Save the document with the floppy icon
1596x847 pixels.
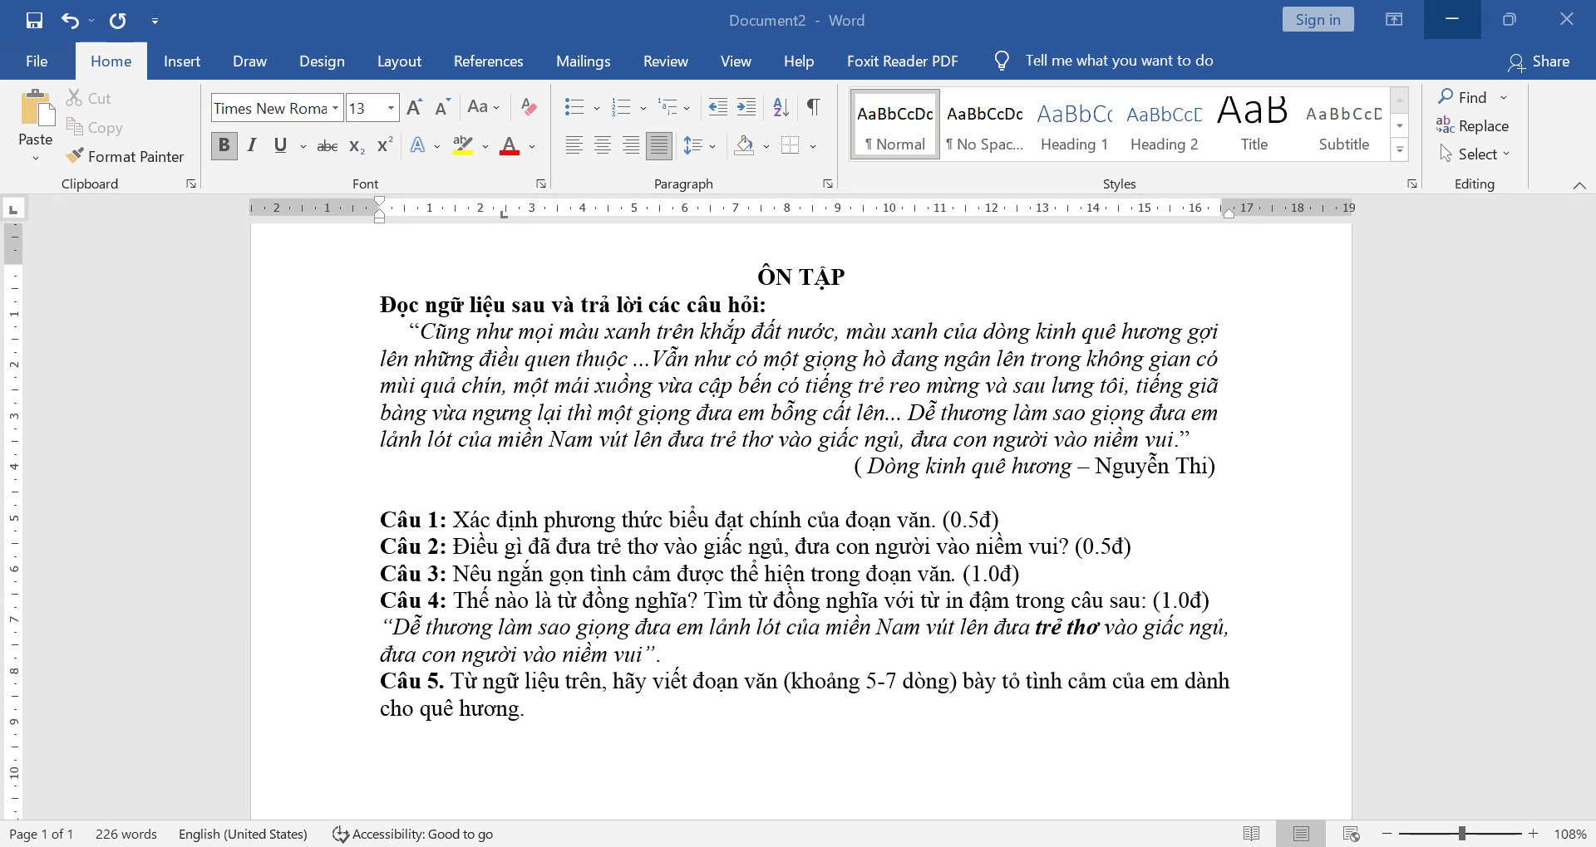34,20
